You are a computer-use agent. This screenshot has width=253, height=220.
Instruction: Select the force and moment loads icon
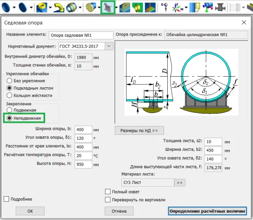coord(178,7)
